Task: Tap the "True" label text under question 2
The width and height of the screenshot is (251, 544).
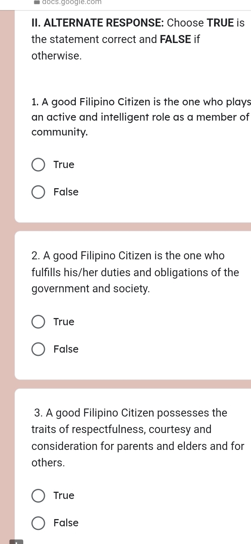Action: click(64, 322)
